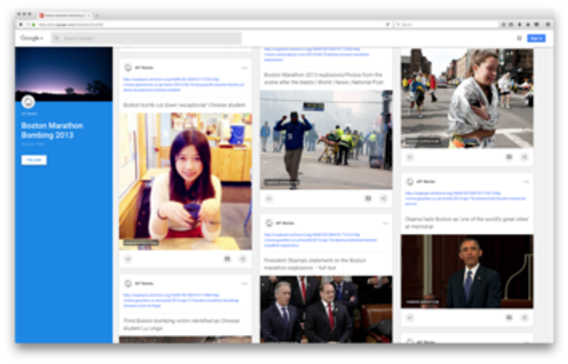
Task: Open the smoky street explosion scene photo
Action: coord(326,139)
